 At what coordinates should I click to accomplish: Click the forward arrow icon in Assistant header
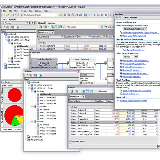(x=120, y=18)
